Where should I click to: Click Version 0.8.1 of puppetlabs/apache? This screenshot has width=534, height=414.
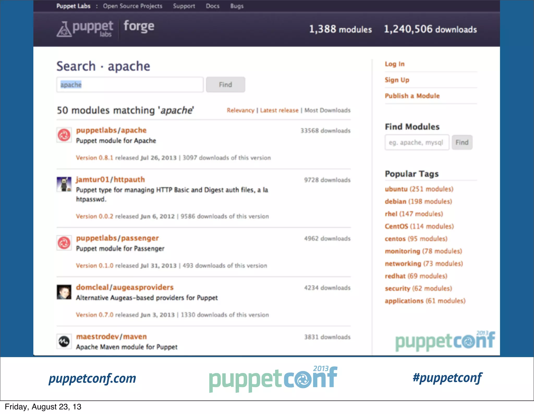coord(94,158)
